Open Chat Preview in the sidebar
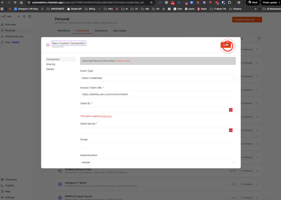The height and width of the screenshot is (200, 281). point(11,42)
